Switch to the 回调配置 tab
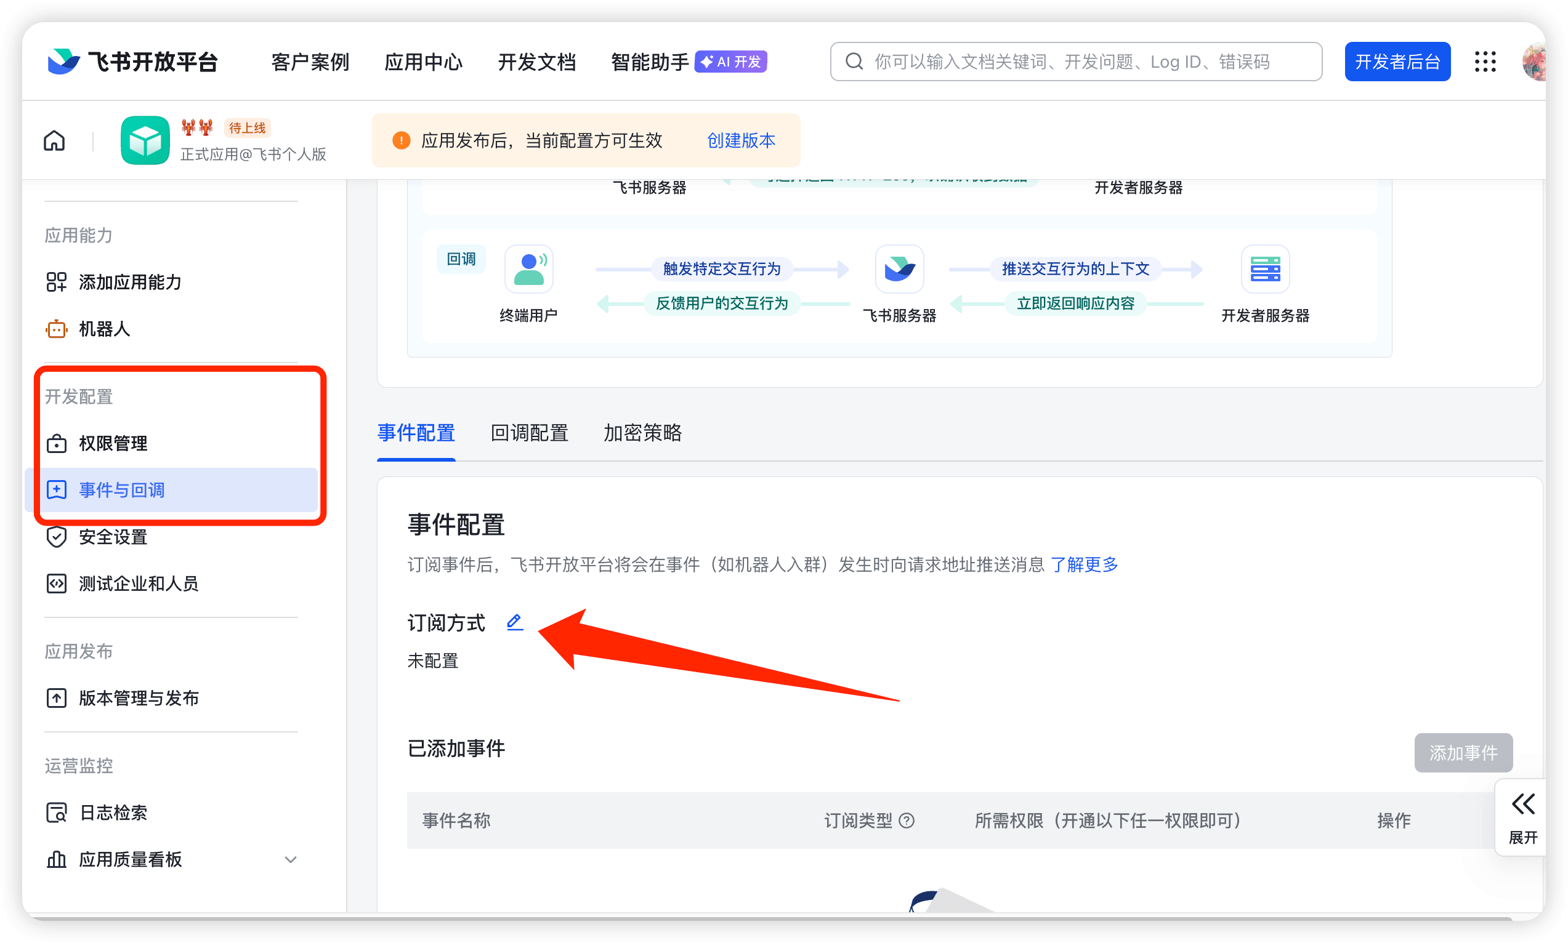This screenshot has width=1568, height=943. [x=529, y=433]
